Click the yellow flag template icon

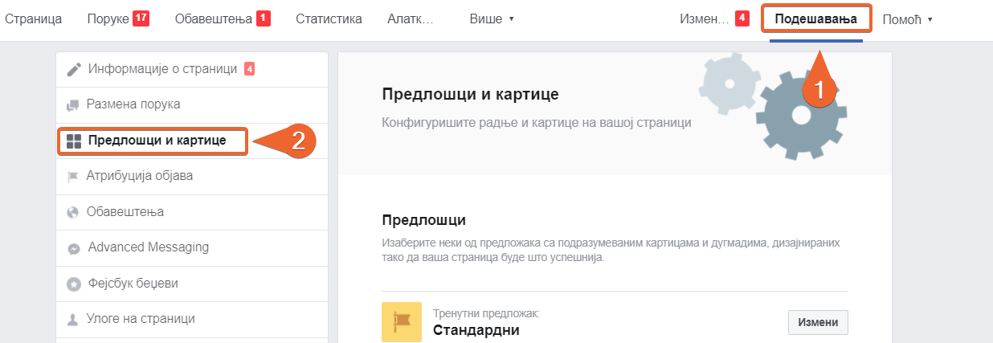[402, 322]
